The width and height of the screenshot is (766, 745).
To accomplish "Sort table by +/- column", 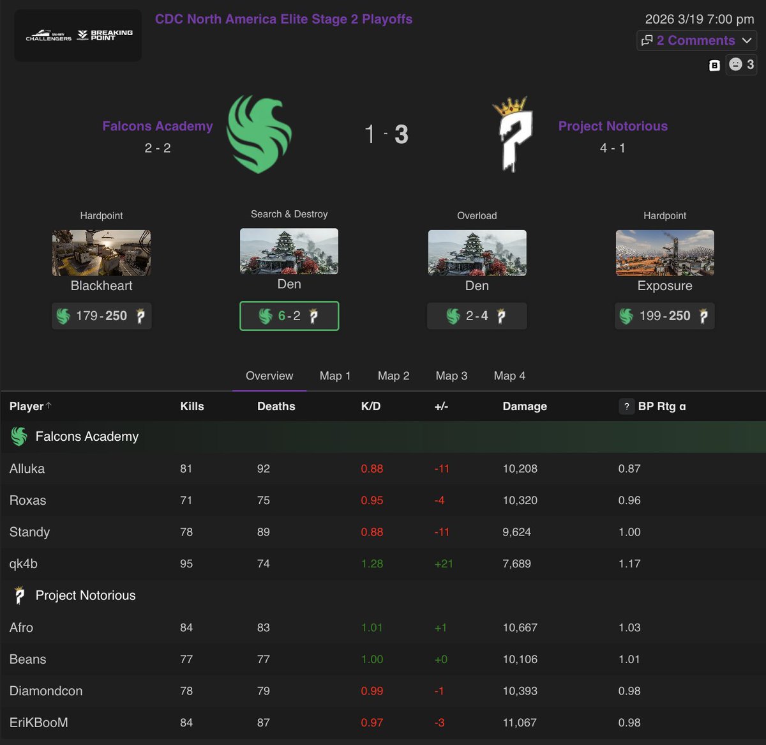I will click(x=441, y=406).
